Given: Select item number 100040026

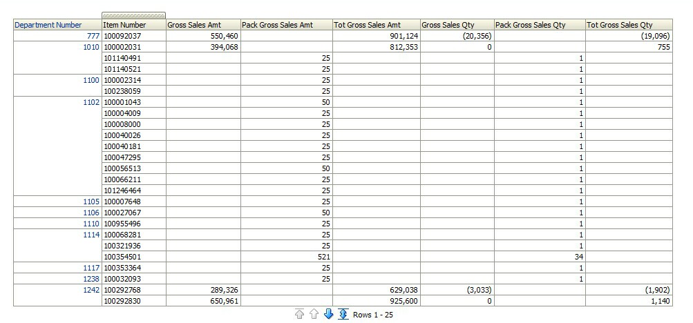Looking at the screenshot, I should pos(122,135).
